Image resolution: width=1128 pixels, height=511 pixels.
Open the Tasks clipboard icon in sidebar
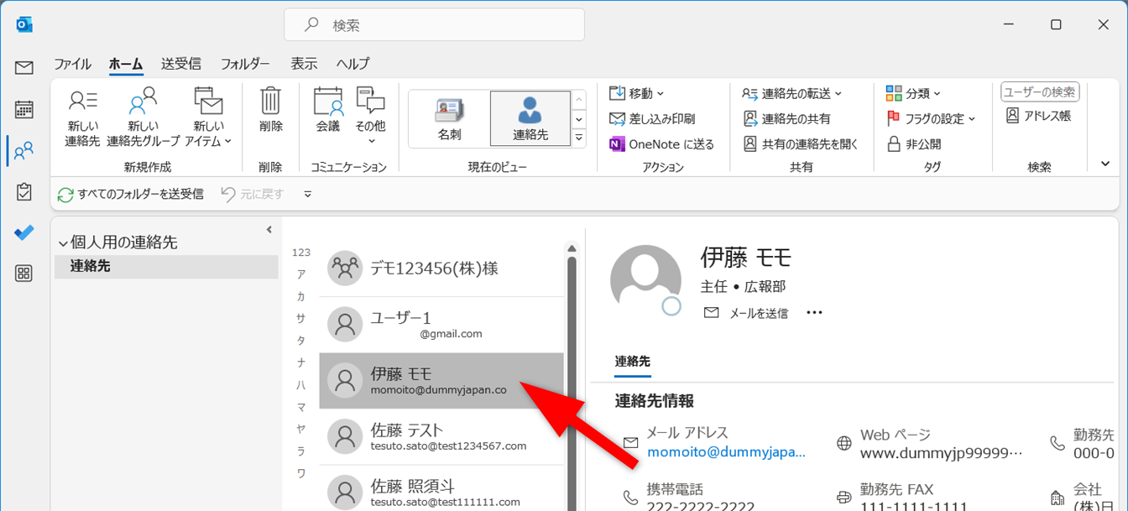pyautogui.click(x=23, y=192)
